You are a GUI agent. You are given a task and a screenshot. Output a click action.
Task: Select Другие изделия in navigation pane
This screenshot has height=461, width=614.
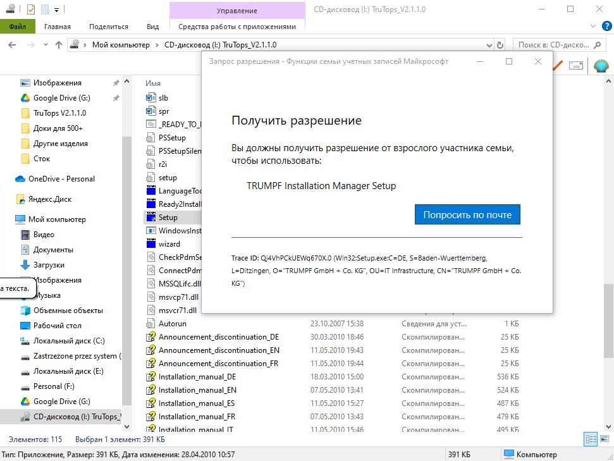(x=60, y=144)
